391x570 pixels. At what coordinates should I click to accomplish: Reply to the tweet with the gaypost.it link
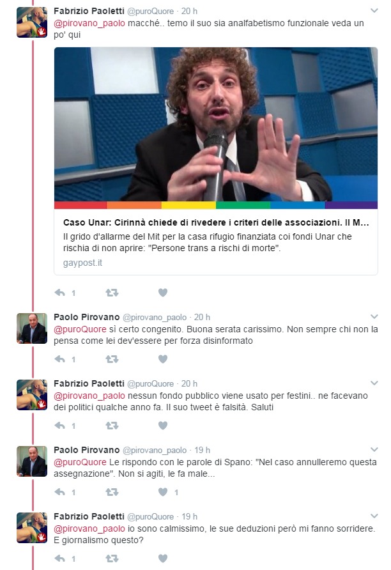point(60,293)
